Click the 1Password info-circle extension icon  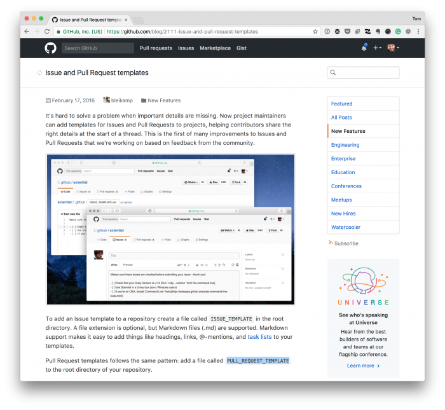(327, 32)
